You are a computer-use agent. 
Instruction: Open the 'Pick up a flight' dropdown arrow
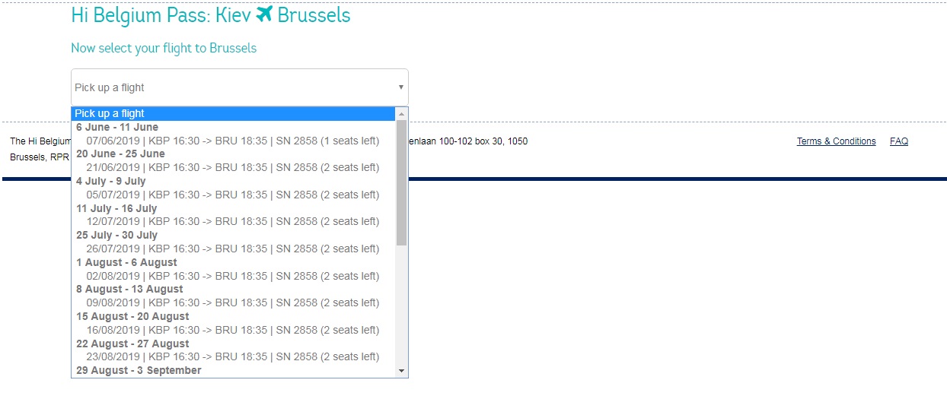pyautogui.click(x=401, y=87)
